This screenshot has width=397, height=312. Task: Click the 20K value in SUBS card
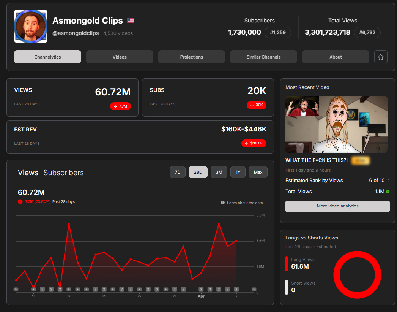point(257,91)
